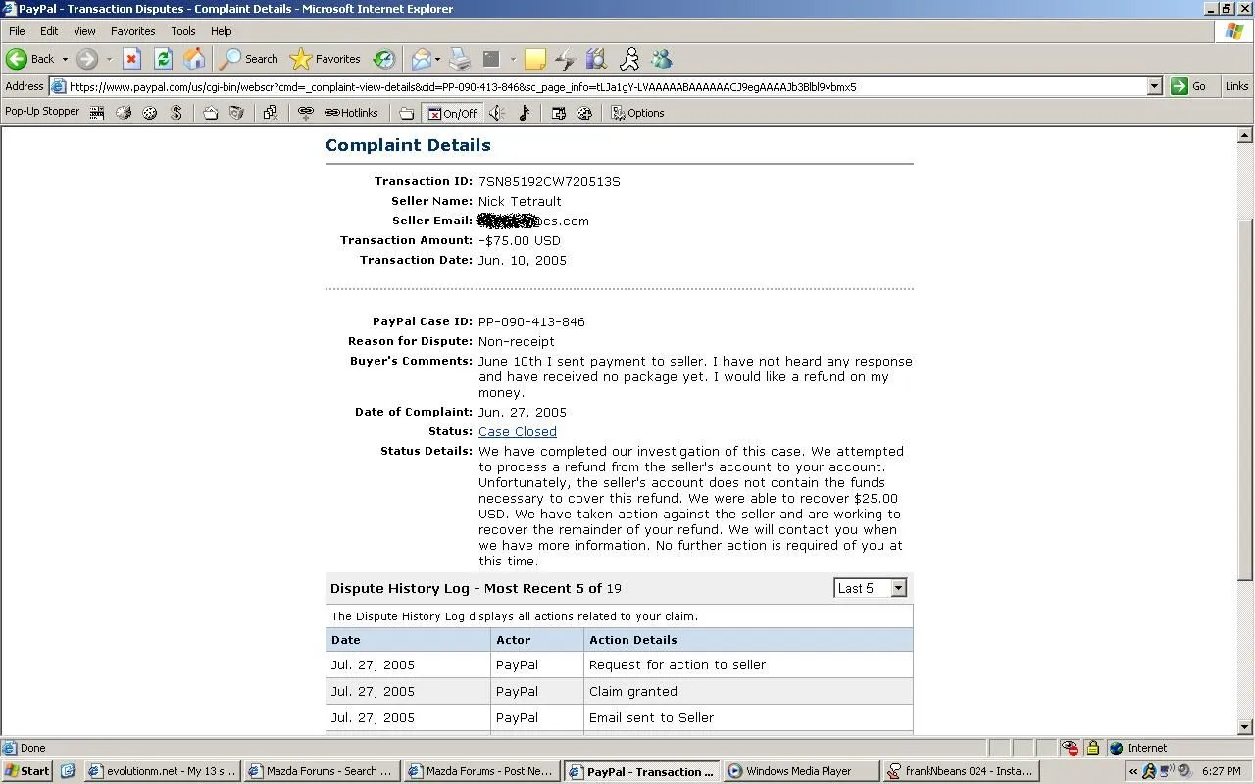This screenshot has width=1255, height=784.
Task: Click transaction ID 7SN85192CW720513S
Action: click(549, 181)
